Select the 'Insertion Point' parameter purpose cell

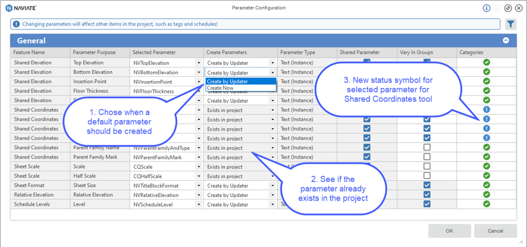pos(100,82)
